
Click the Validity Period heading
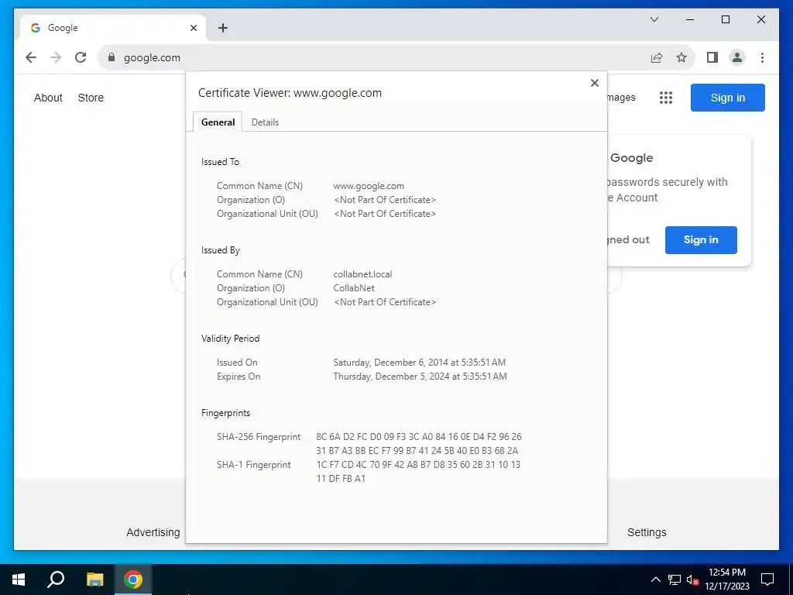230,339
